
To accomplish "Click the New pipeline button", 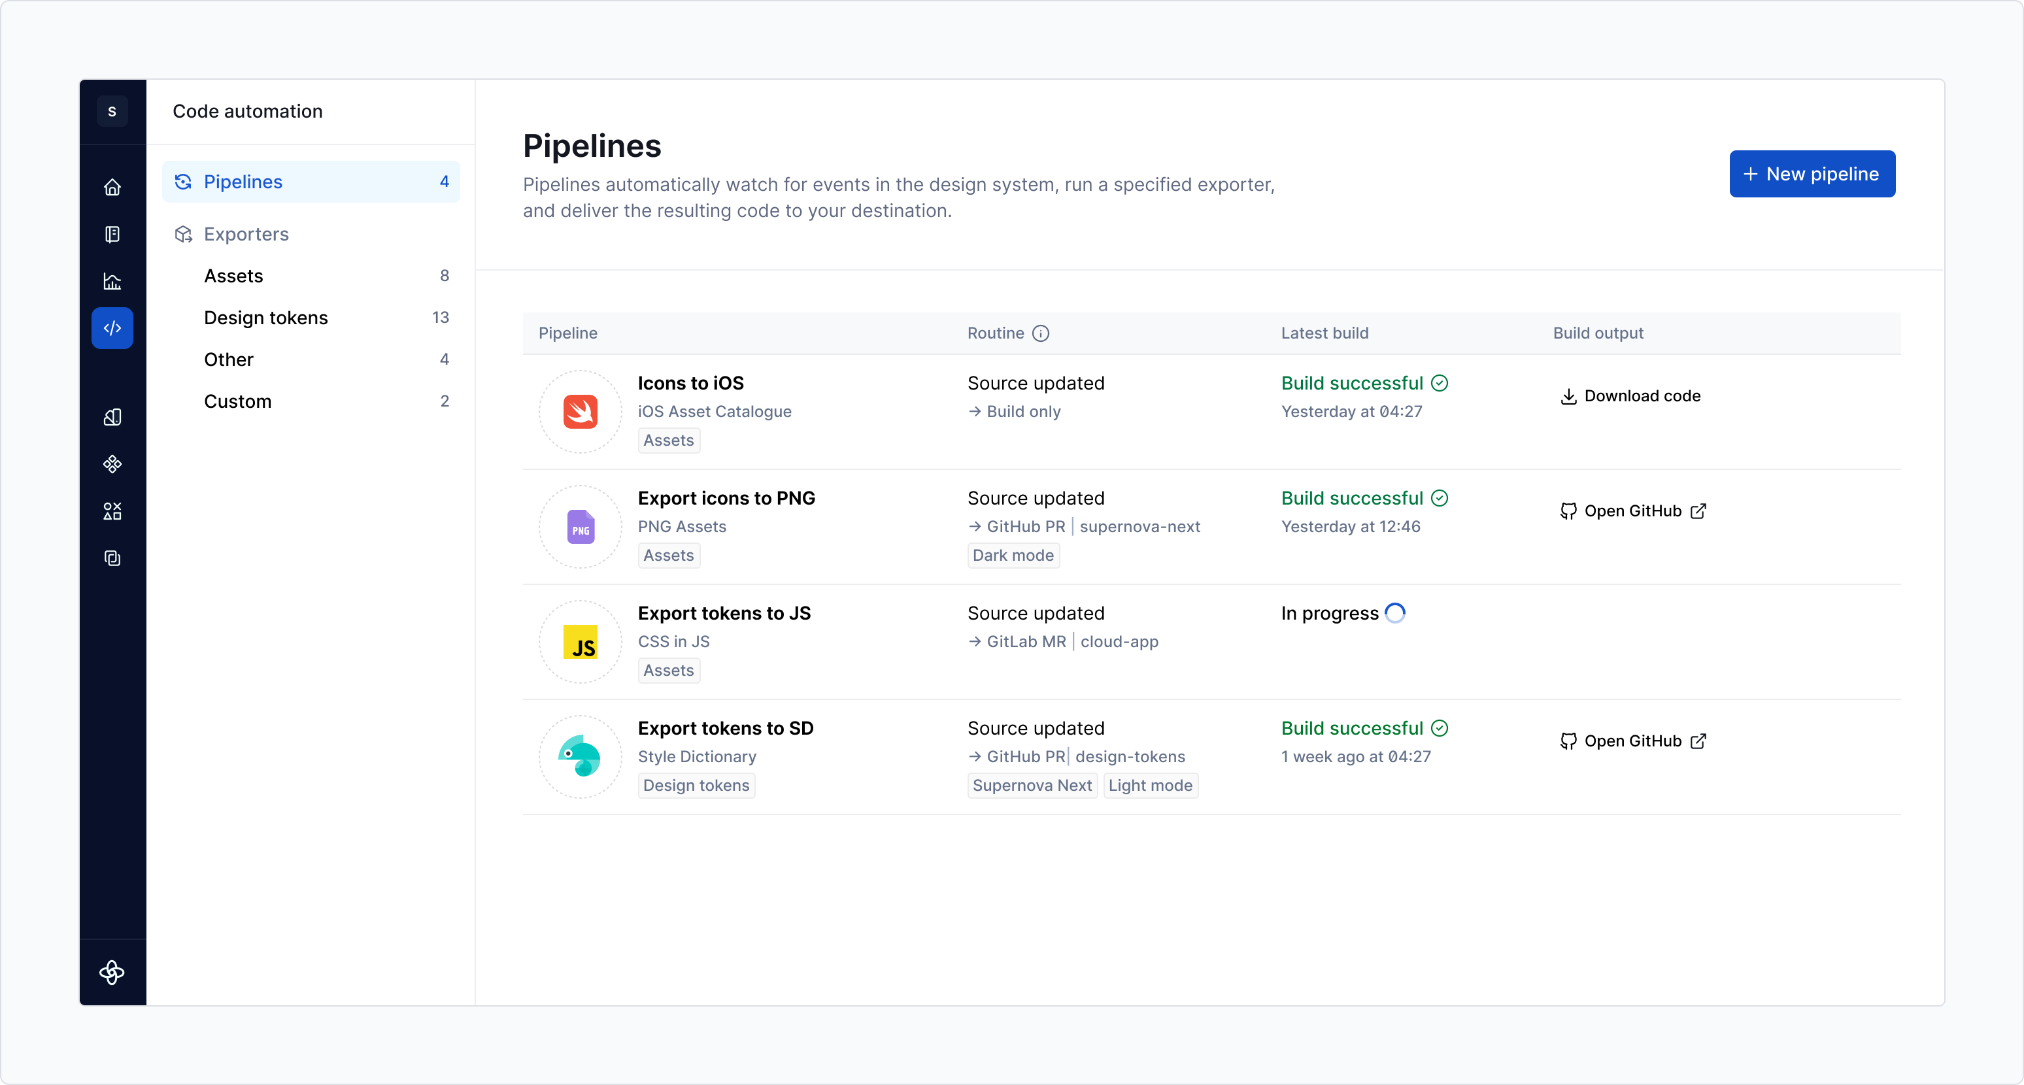I will pos(1812,174).
